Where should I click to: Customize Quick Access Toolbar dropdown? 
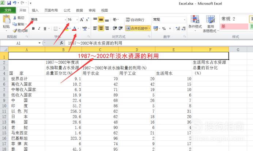point(30,3)
